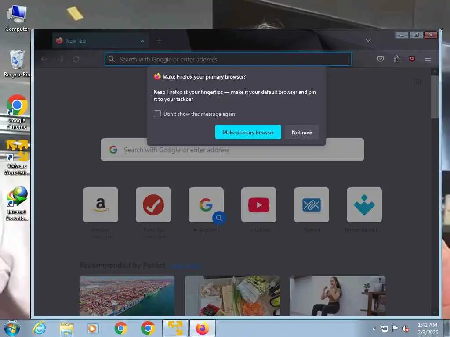Viewport: 450px width, 337px height.
Task: Open the shipping port Pocket story
Action: tap(127, 296)
